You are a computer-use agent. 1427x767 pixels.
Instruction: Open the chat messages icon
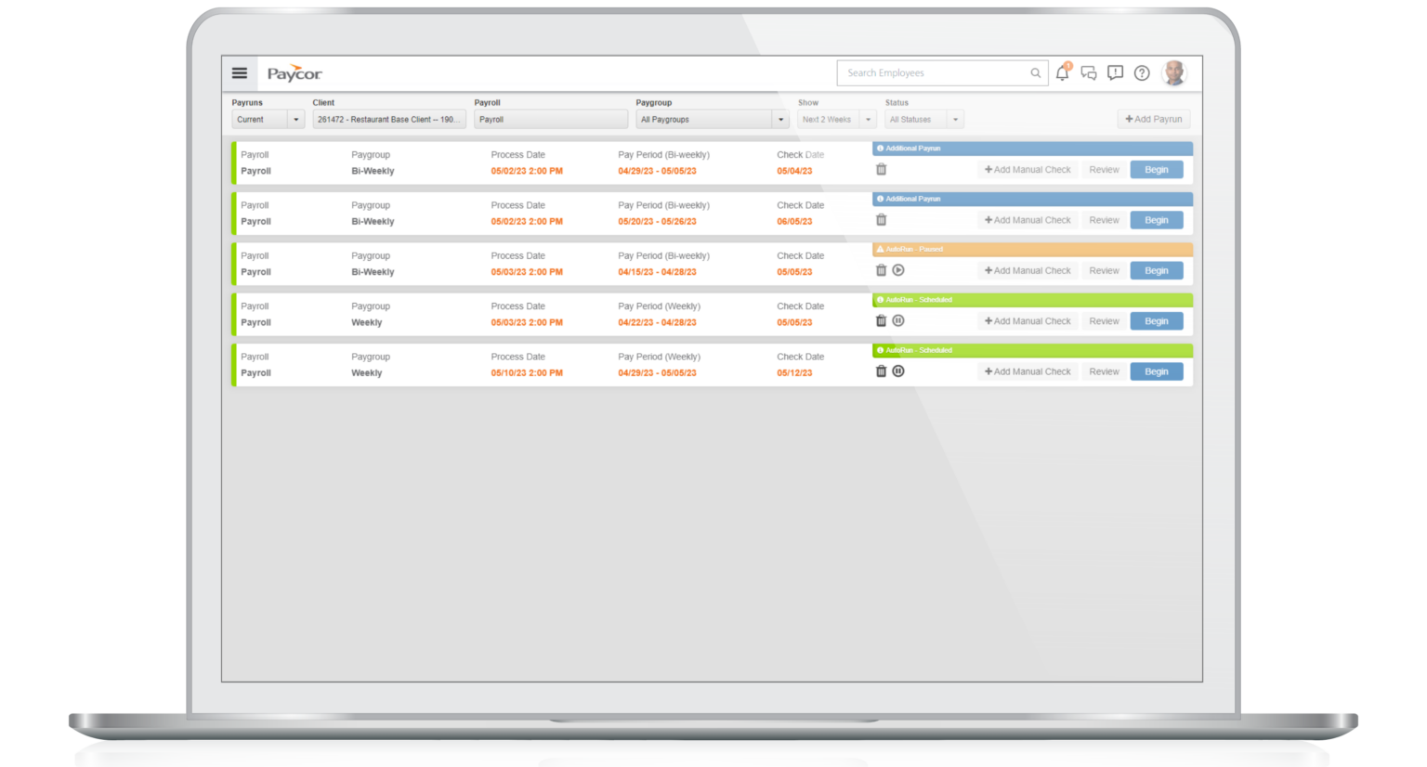click(1088, 72)
